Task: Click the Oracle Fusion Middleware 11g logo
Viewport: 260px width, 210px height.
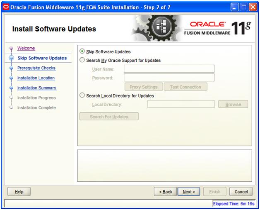Action: 217,28
